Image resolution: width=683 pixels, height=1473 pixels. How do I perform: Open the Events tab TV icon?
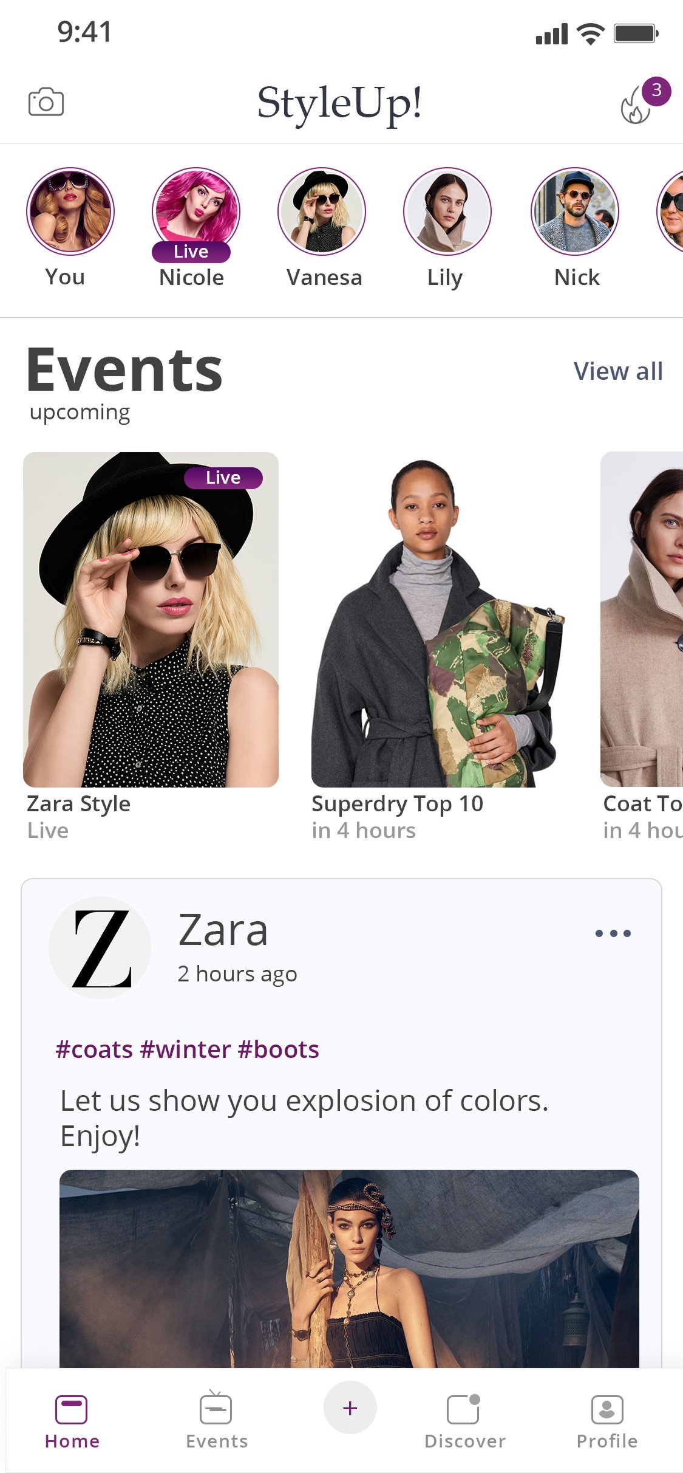click(216, 1407)
